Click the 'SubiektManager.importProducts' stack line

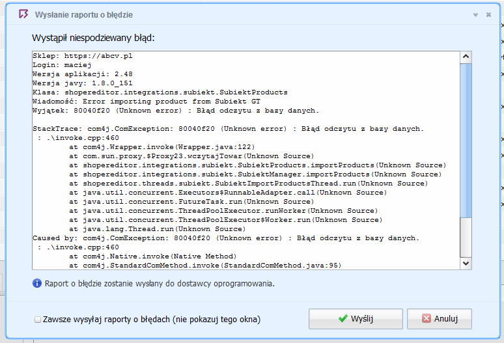pos(255,174)
